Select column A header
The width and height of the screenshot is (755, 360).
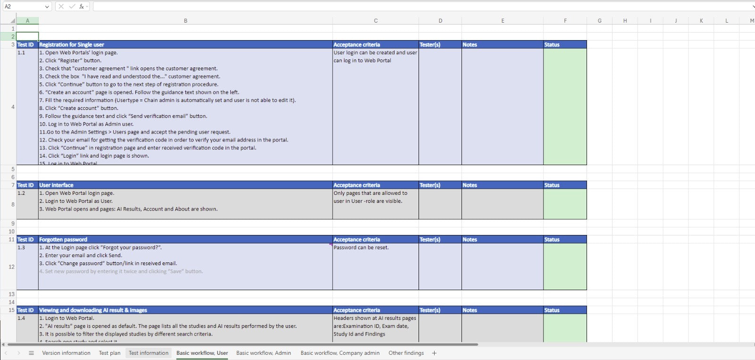pos(27,21)
